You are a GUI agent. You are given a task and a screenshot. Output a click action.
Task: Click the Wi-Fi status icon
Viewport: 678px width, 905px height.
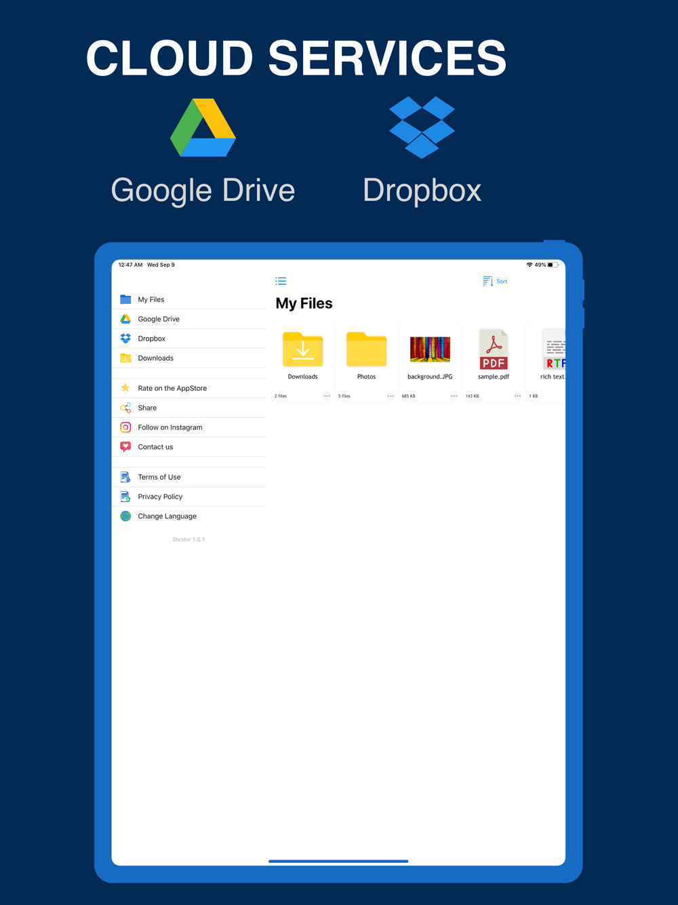(x=530, y=265)
